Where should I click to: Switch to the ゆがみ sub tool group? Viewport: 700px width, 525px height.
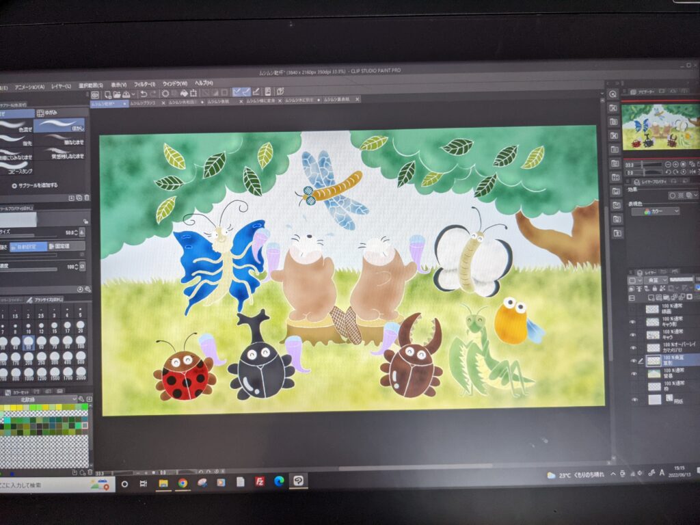62,113
